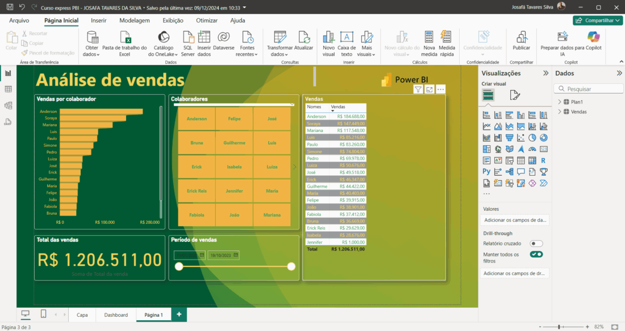Click Nova medida in the ribbon

(x=429, y=44)
